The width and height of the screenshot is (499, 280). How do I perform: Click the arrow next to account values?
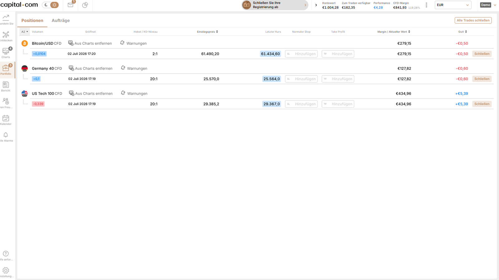pos(316,5)
